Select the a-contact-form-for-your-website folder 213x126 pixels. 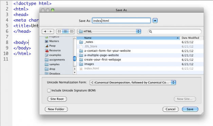pyautogui.click(x=140, y=51)
